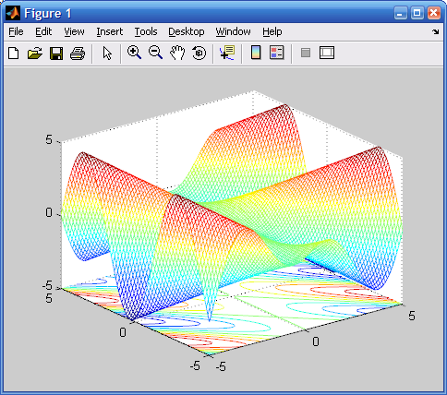Toggle the Data Cursor tool
Image resolution: width=447 pixels, height=395 pixels.
227,53
